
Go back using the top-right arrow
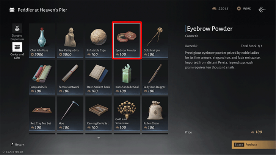coord(262,9)
